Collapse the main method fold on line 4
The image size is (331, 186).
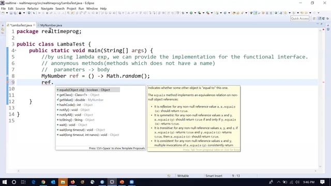click(x=16, y=51)
